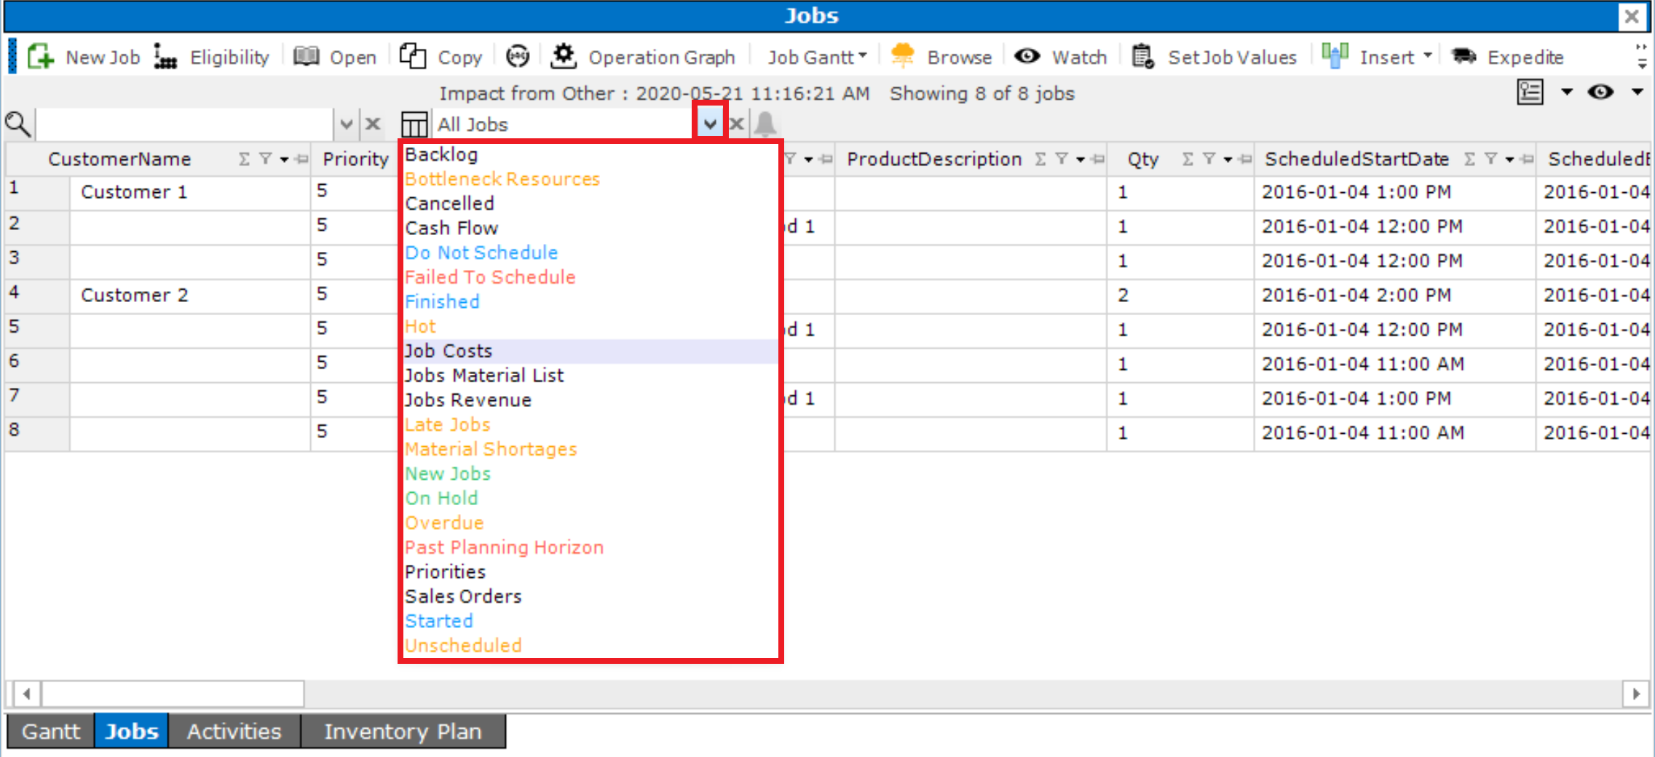
Task: Click the list layout icon at top right
Action: pos(1530,92)
